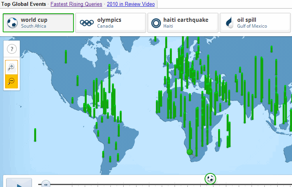292x187 pixels.
Task: Click the earthquake ripple circle icon
Action: pyautogui.click(x=156, y=23)
